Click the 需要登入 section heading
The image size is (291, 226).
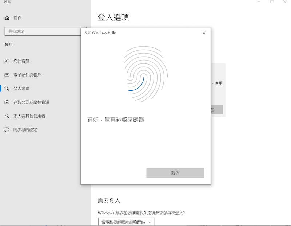coord(109,200)
